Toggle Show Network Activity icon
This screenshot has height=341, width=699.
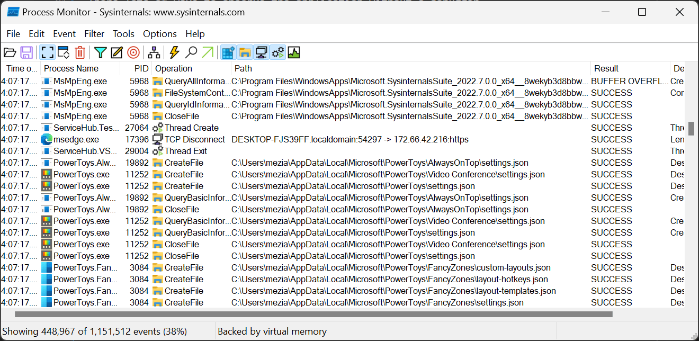pyautogui.click(x=261, y=52)
